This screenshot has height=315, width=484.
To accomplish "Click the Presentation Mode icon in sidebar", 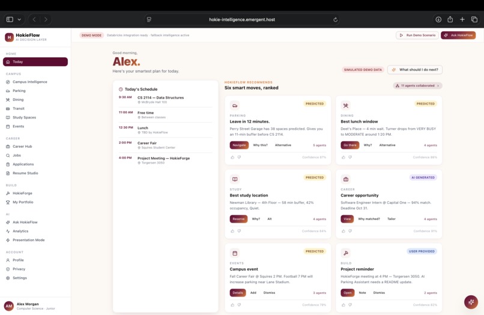I will [x=8, y=240].
